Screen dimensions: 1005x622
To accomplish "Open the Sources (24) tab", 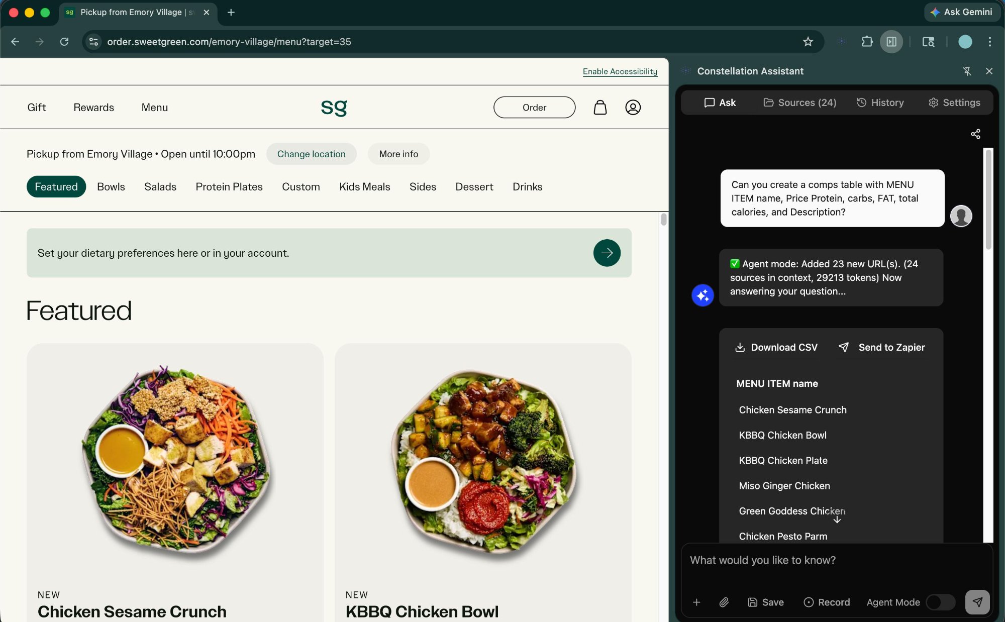I will point(800,102).
